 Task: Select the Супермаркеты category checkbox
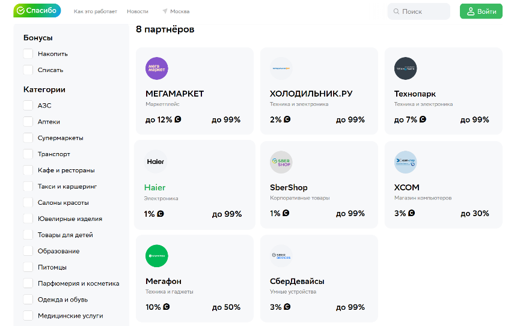click(28, 138)
